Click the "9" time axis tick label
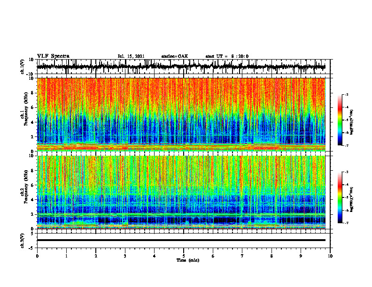 coord(301,256)
